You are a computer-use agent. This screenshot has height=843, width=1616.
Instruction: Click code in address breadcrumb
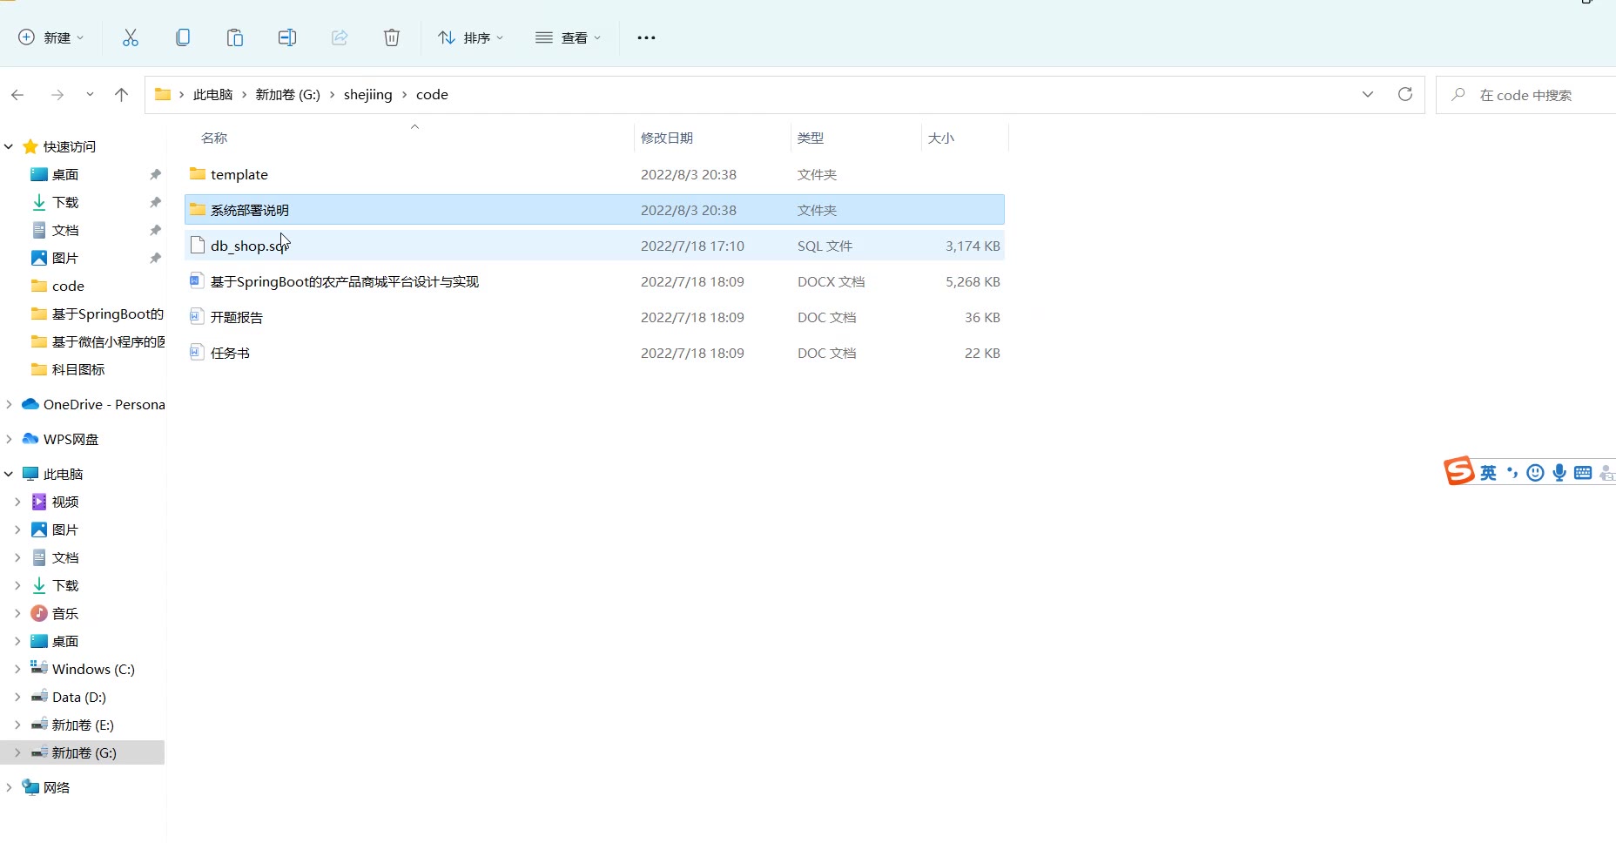432,94
